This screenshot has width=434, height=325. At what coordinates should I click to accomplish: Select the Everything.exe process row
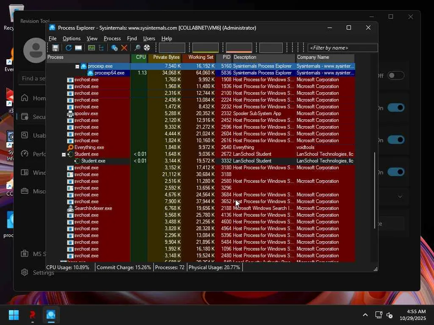tap(200, 147)
